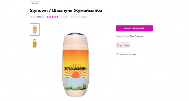Click the product title Шампунь Жумайсынба

(x=77, y=10)
